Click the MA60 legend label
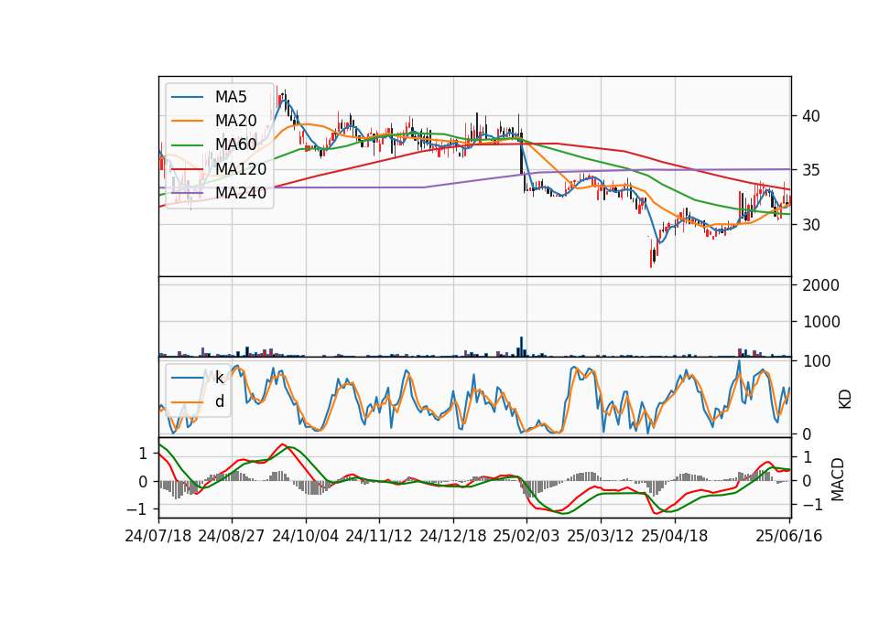Screen dimensions: 879x631 [235, 144]
